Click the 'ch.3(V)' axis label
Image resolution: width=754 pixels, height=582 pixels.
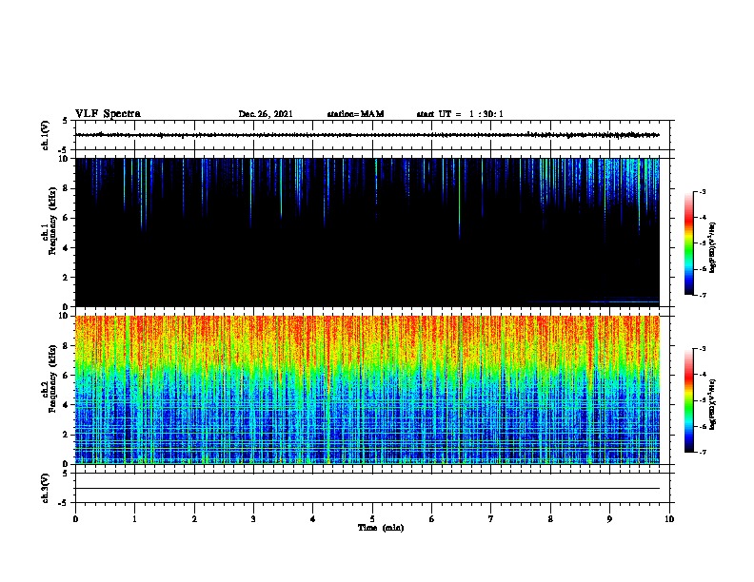pos(46,488)
